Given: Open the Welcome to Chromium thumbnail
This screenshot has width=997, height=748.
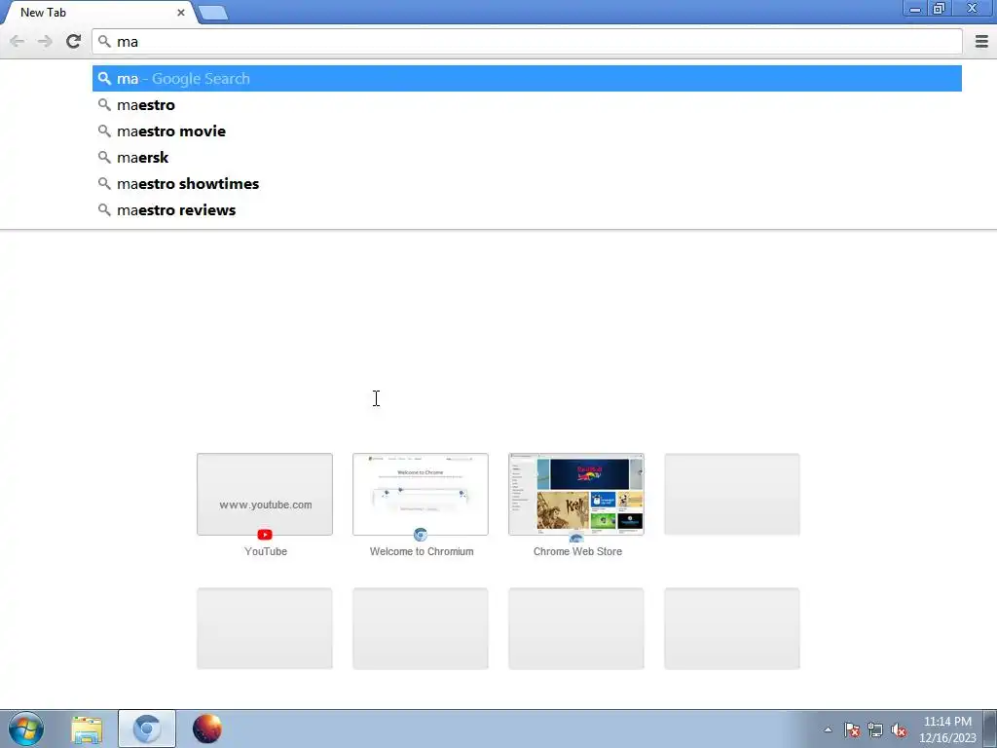Looking at the screenshot, I should [x=421, y=494].
